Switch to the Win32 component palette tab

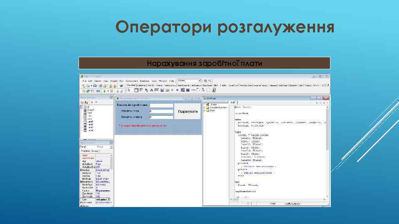(150, 85)
